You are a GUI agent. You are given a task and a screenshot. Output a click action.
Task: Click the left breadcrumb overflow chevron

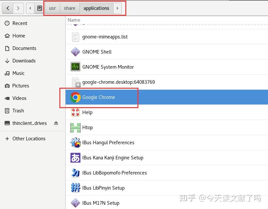(30, 8)
